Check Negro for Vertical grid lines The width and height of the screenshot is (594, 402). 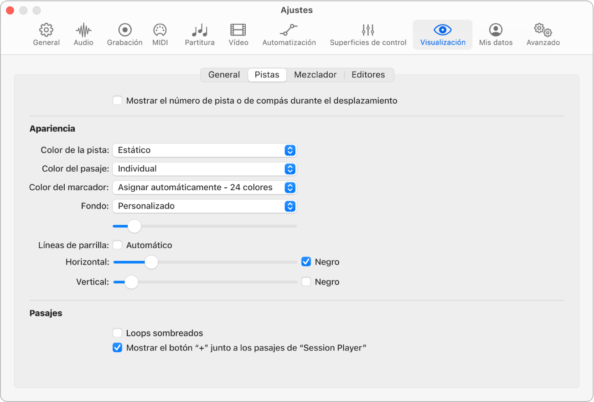(306, 282)
